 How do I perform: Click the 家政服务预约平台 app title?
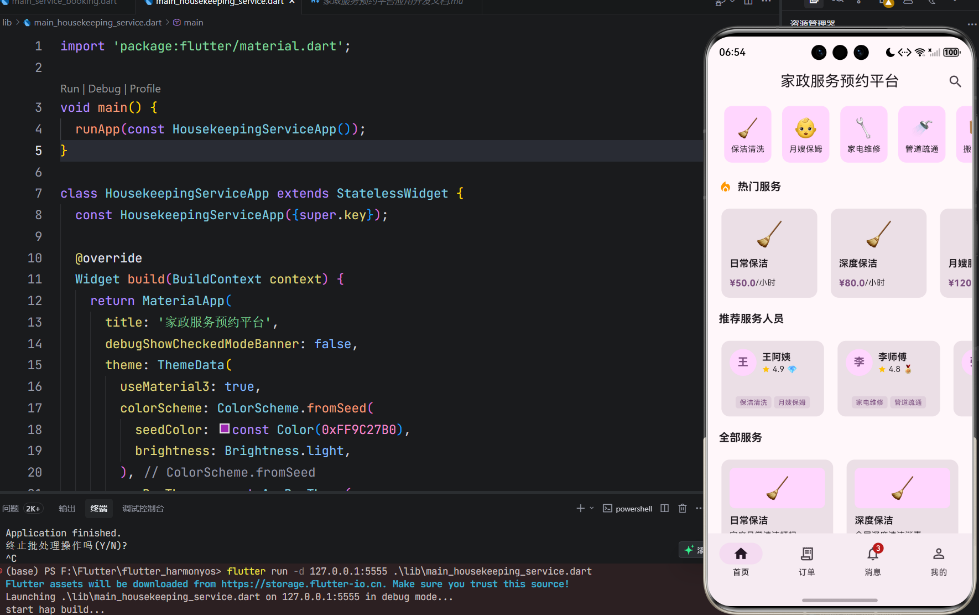pos(840,81)
